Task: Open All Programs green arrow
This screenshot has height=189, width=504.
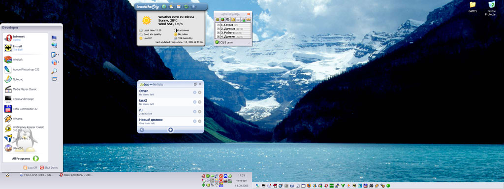Action: pos(35,158)
